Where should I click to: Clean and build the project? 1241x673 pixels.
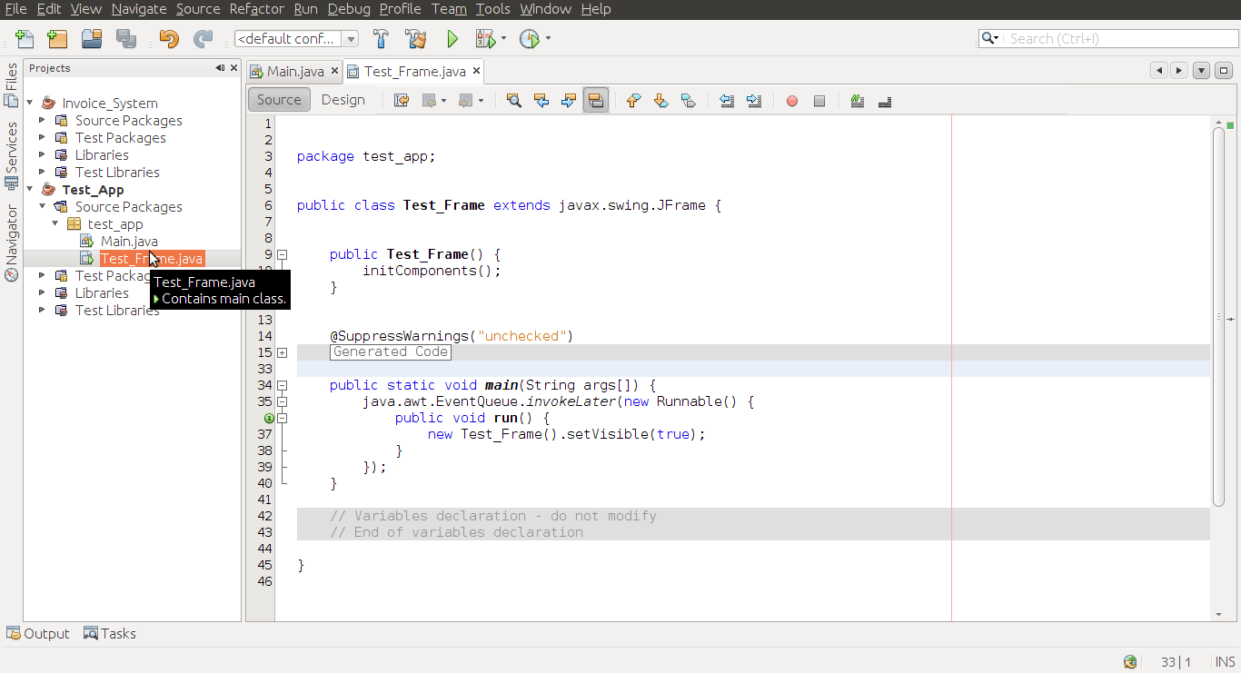416,38
